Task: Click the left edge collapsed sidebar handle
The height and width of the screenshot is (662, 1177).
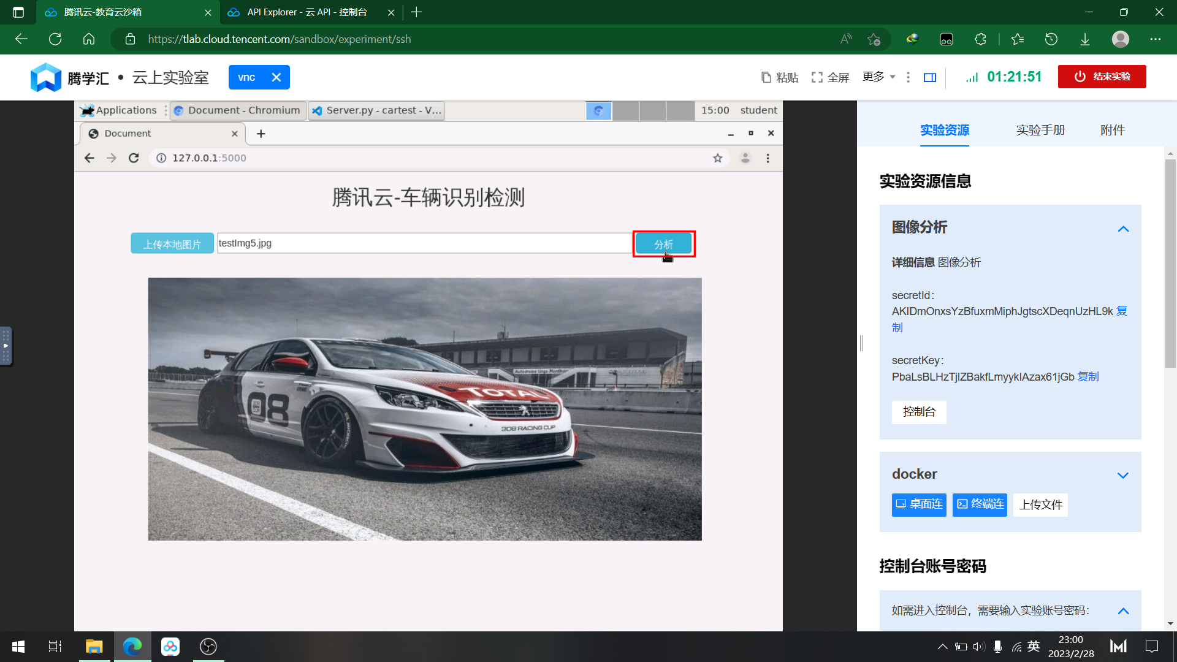Action: coord(6,346)
